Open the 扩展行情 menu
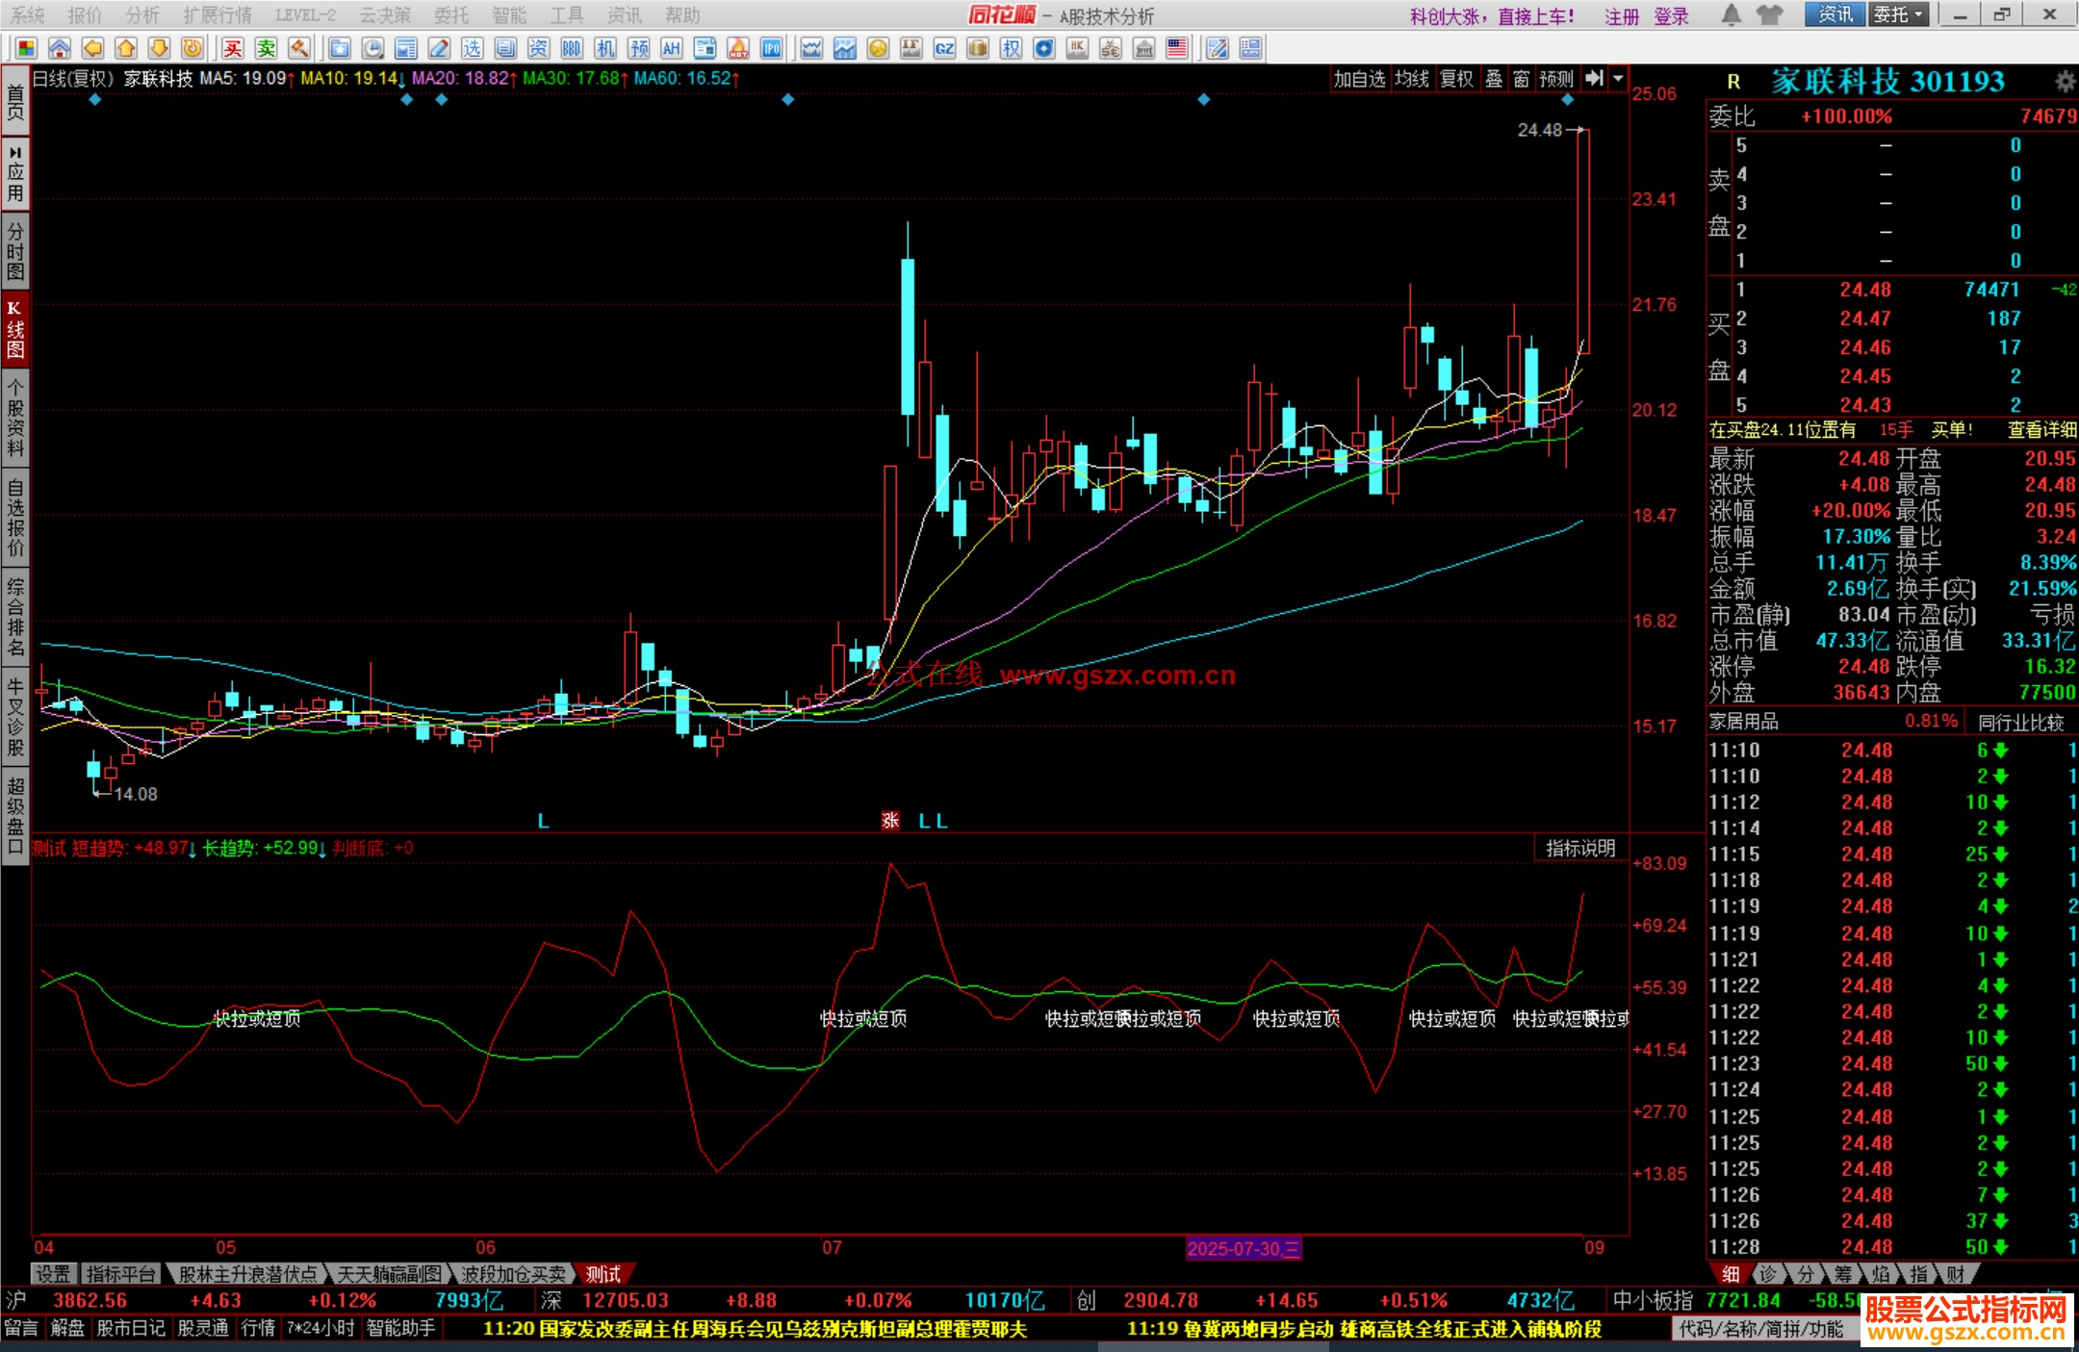Image resolution: width=2079 pixels, height=1352 pixels. coord(217,15)
